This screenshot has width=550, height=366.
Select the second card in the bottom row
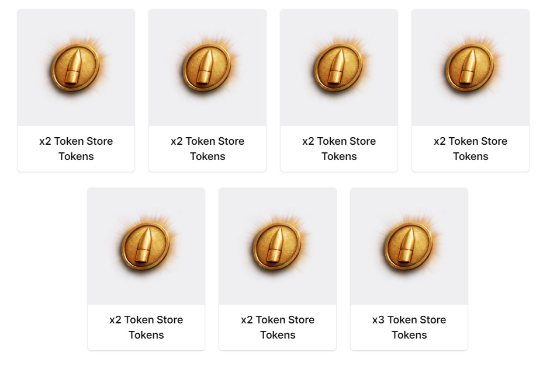(278, 269)
